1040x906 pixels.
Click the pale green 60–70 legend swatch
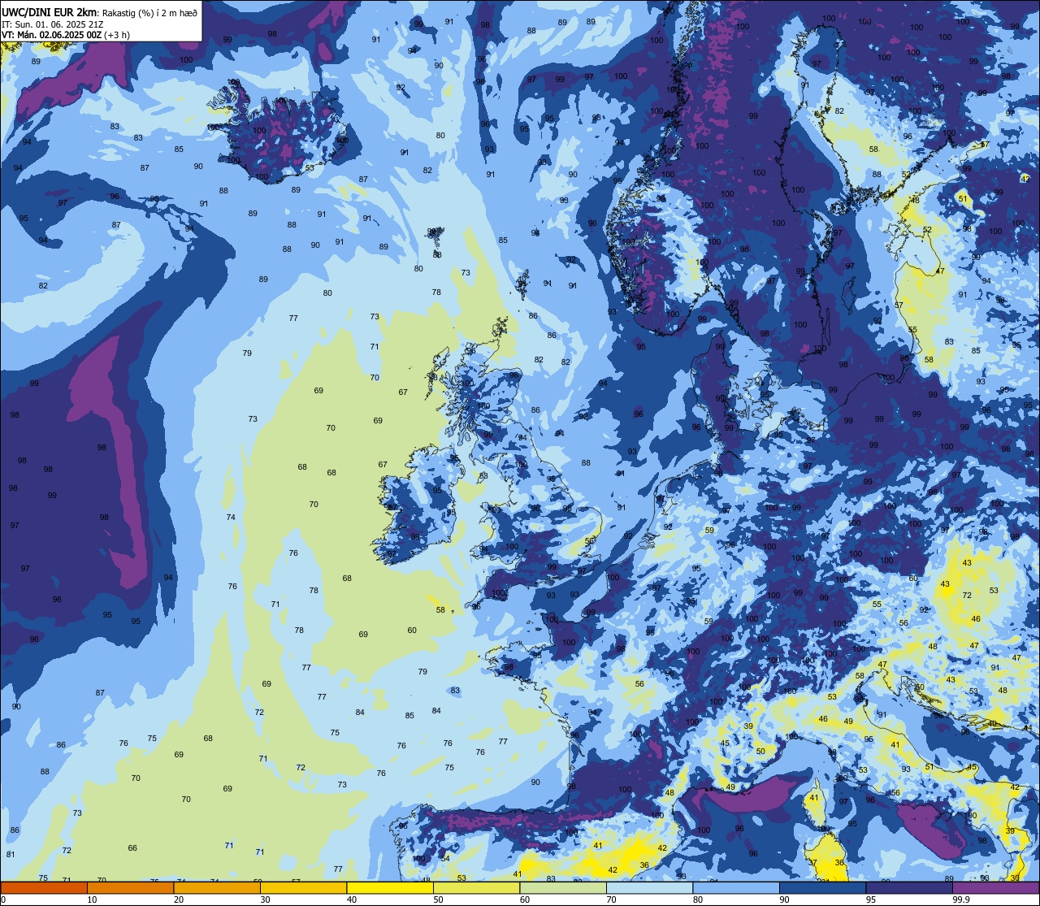click(x=563, y=888)
